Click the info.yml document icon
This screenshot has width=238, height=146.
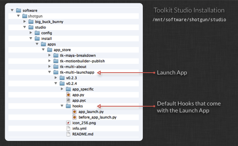pyautogui.click(x=68, y=128)
